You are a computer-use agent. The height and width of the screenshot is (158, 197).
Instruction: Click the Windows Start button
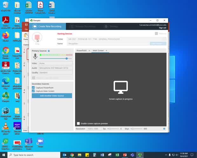click(3, 155)
